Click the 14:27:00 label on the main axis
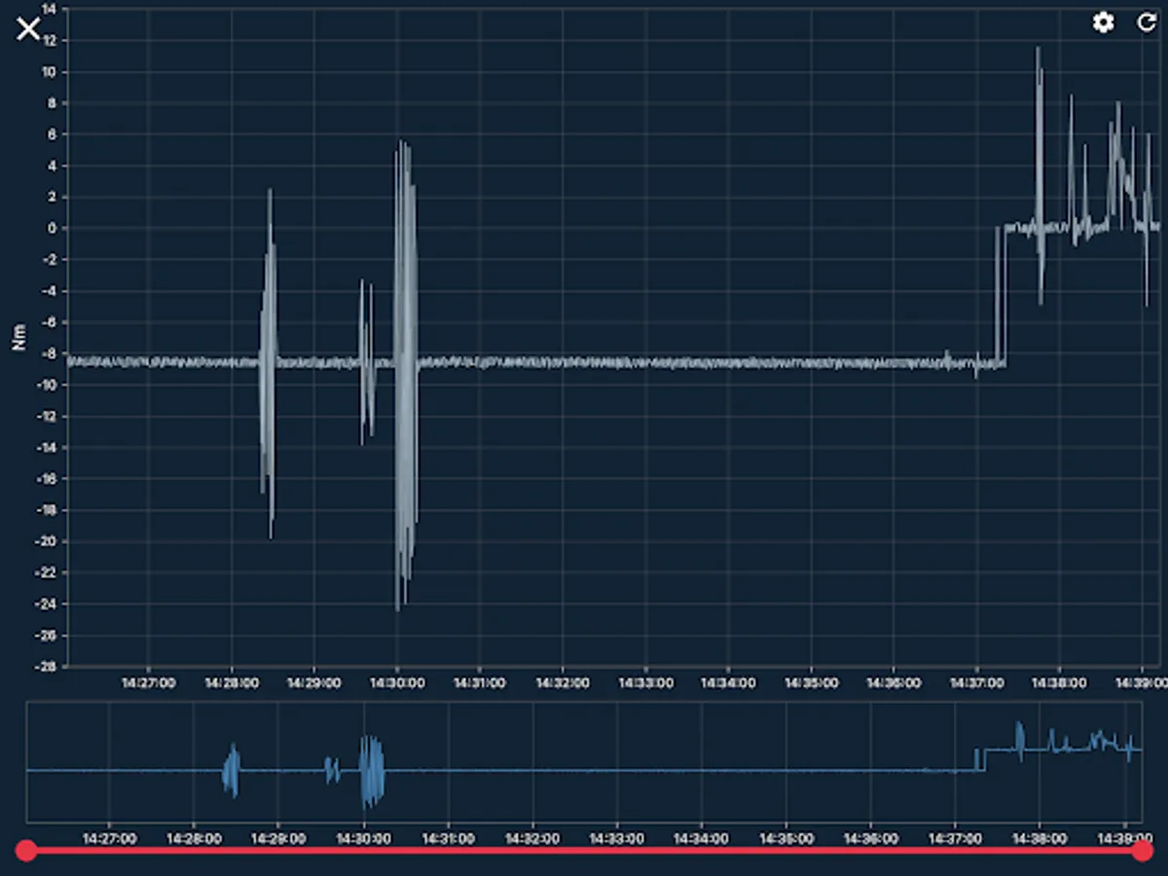 tap(148, 683)
